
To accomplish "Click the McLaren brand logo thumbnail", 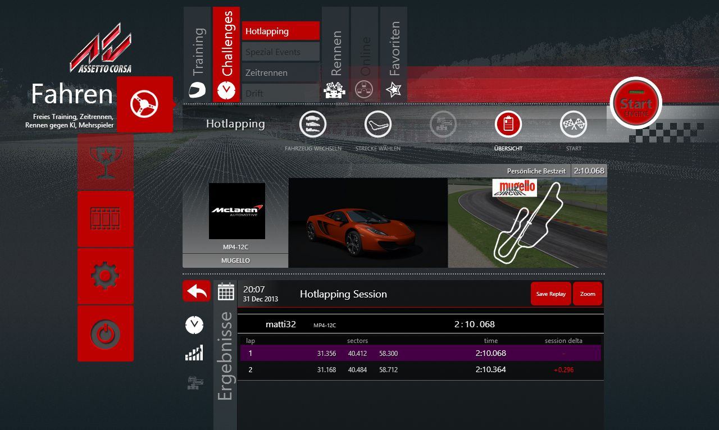I will point(237,211).
